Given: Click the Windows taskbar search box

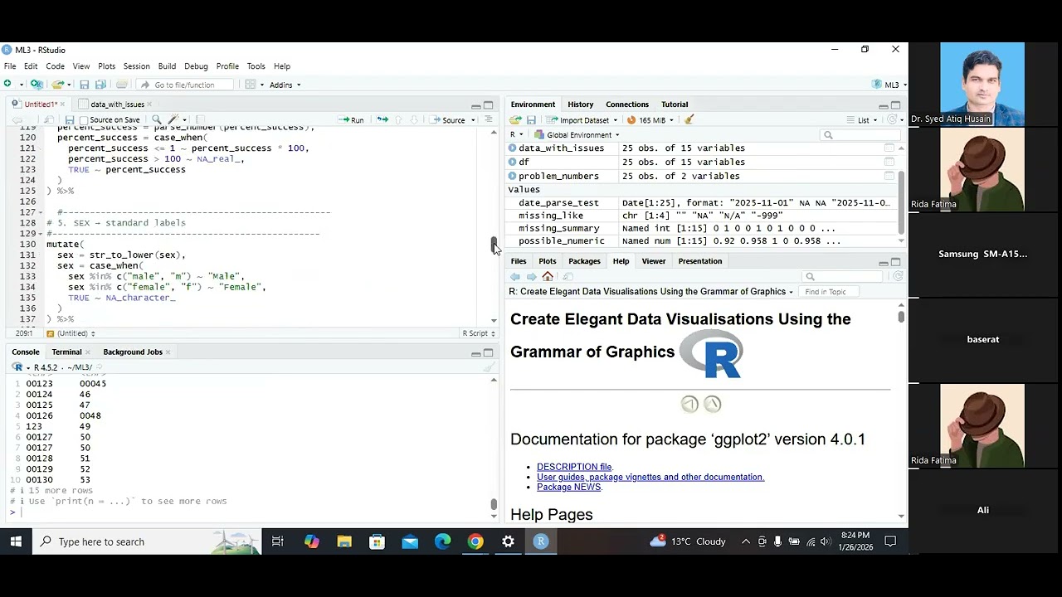Looking at the screenshot, I should click(x=147, y=542).
